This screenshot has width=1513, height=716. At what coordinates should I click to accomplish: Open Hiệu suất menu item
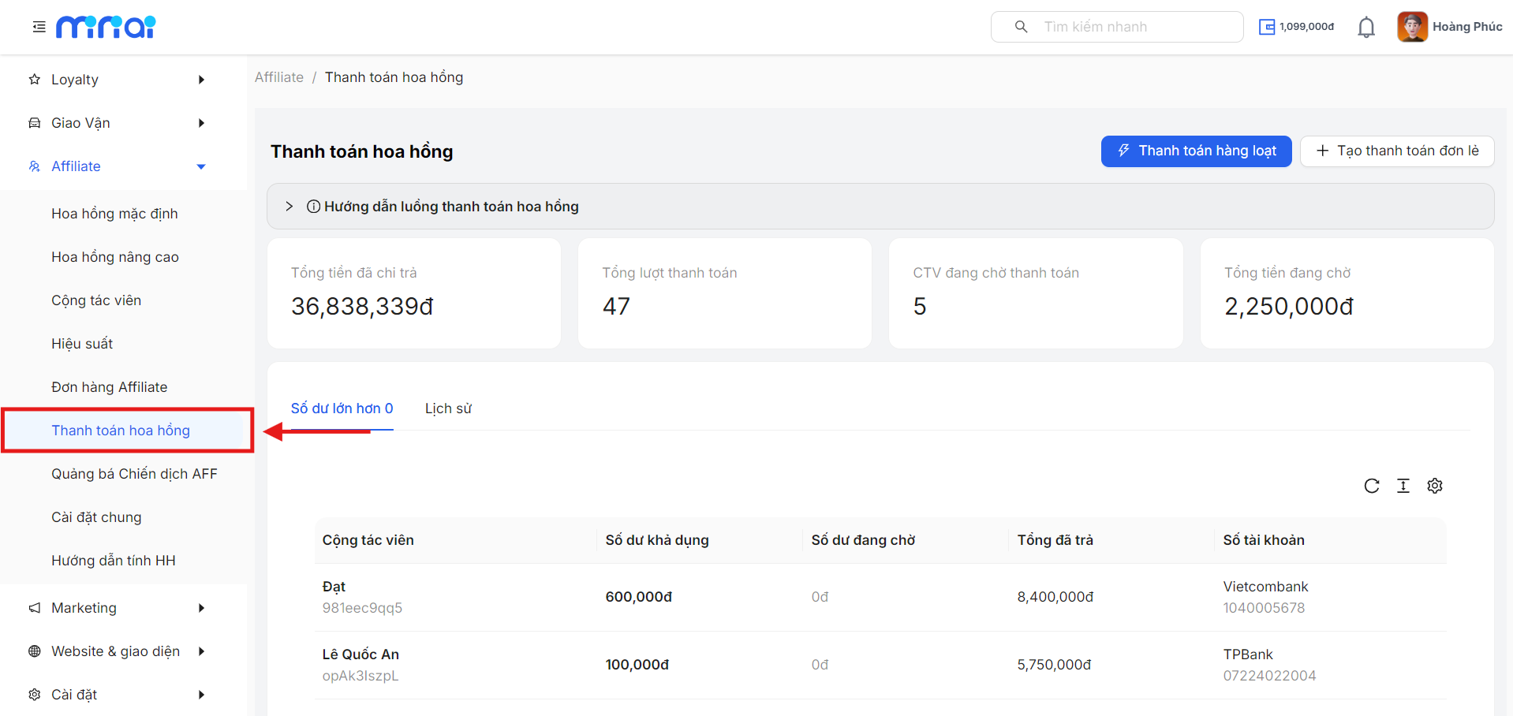point(82,344)
